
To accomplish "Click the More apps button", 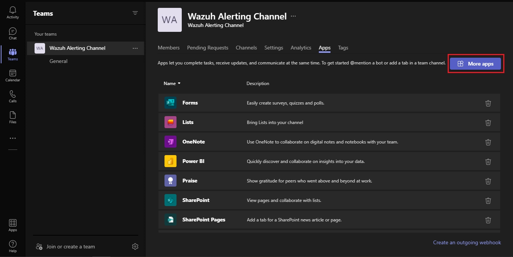I will (475, 64).
